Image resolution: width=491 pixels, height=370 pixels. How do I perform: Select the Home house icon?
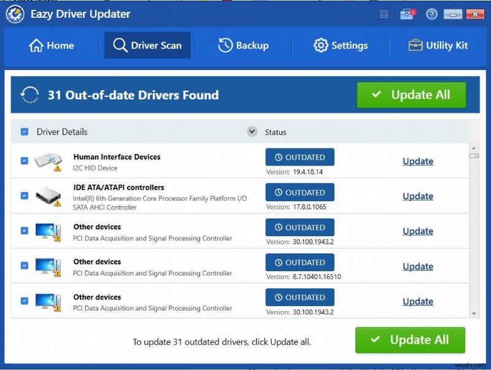(x=35, y=45)
